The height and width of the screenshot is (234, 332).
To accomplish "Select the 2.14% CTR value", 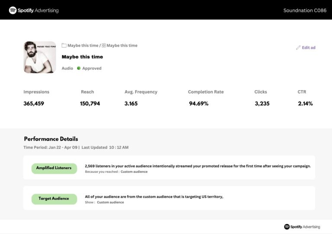I will 305,103.
